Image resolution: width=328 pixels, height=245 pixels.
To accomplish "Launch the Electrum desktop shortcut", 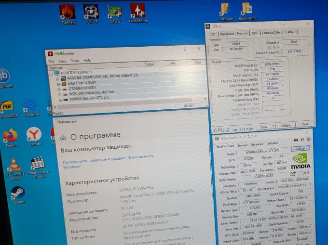I will 31,108.
